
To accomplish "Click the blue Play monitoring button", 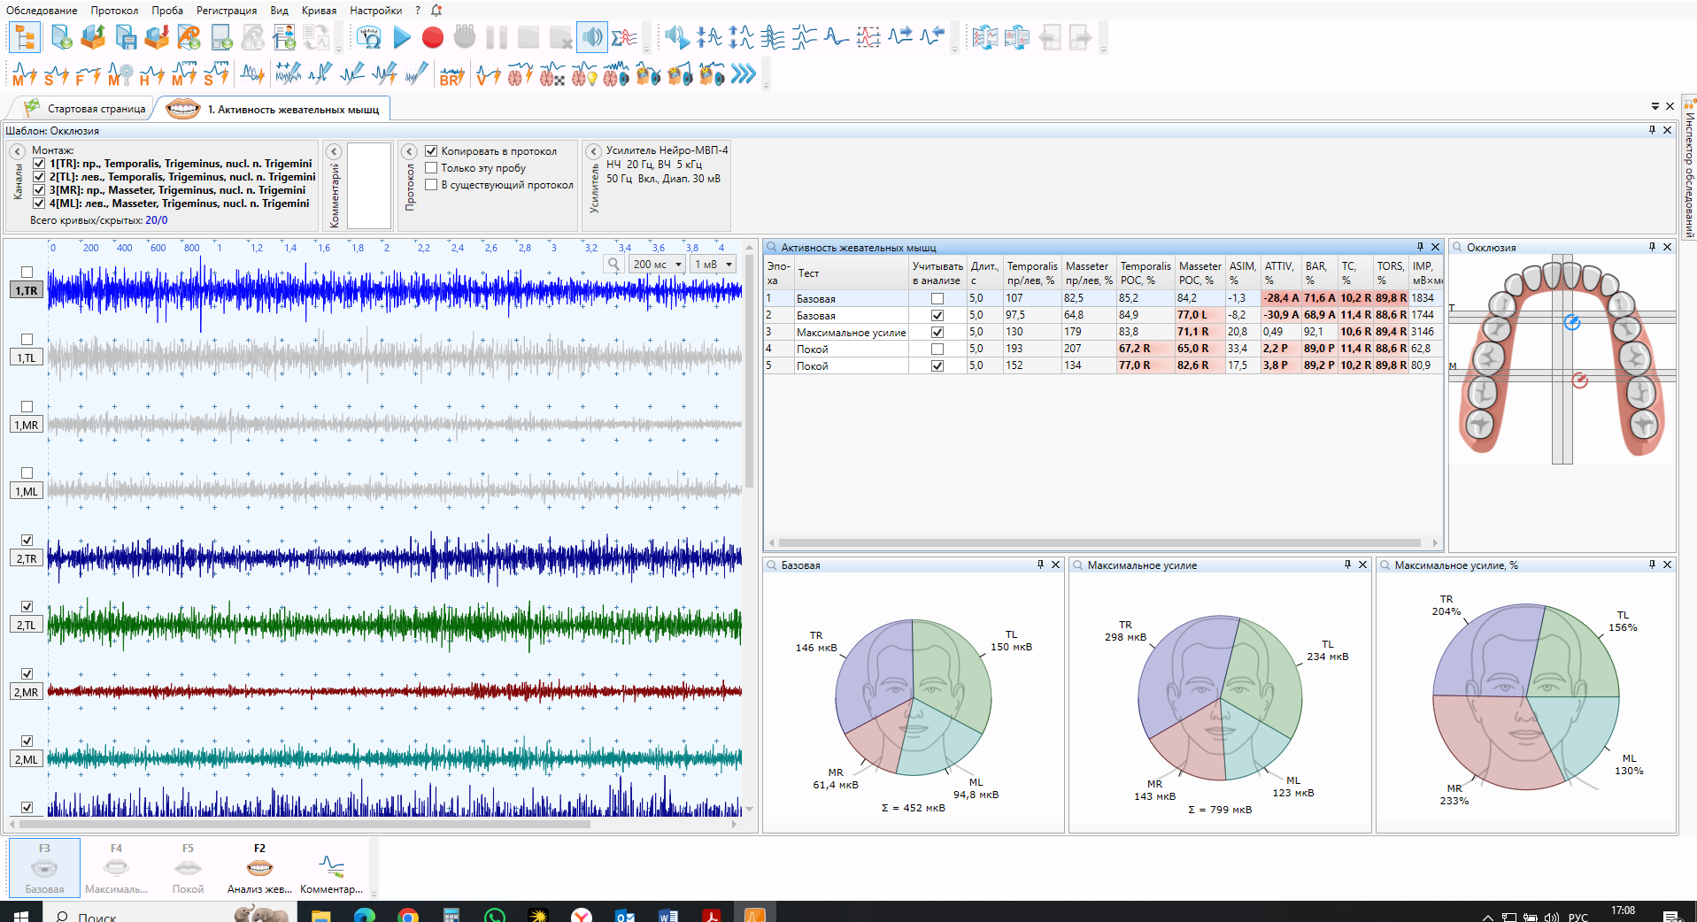I will pyautogui.click(x=402, y=37).
